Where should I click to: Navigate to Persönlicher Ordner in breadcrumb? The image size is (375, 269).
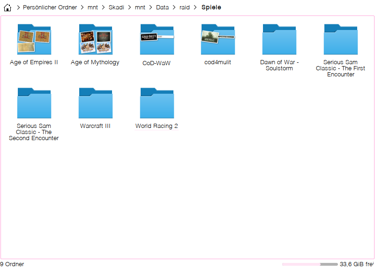[x=50, y=7]
